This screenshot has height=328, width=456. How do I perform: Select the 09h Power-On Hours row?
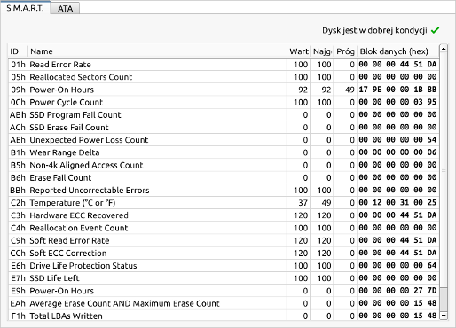224,90
